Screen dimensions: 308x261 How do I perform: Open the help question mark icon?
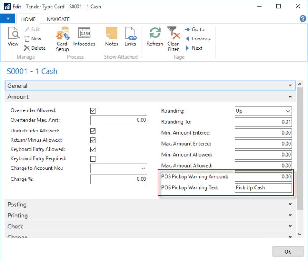[x=303, y=19]
